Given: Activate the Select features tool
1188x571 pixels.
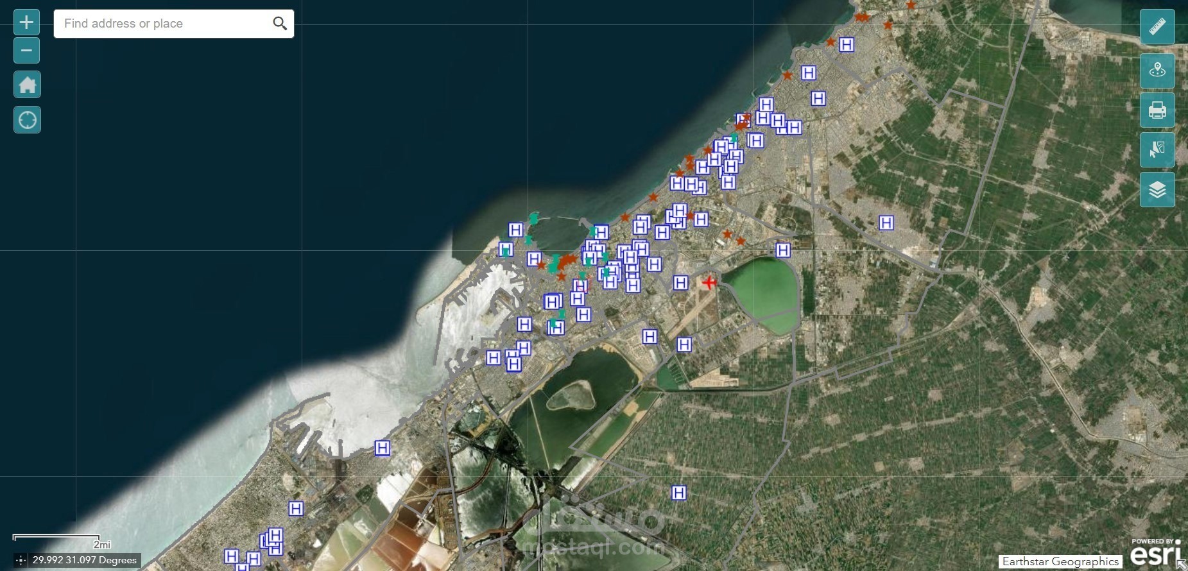Looking at the screenshot, I should (x=1157, y=149).
